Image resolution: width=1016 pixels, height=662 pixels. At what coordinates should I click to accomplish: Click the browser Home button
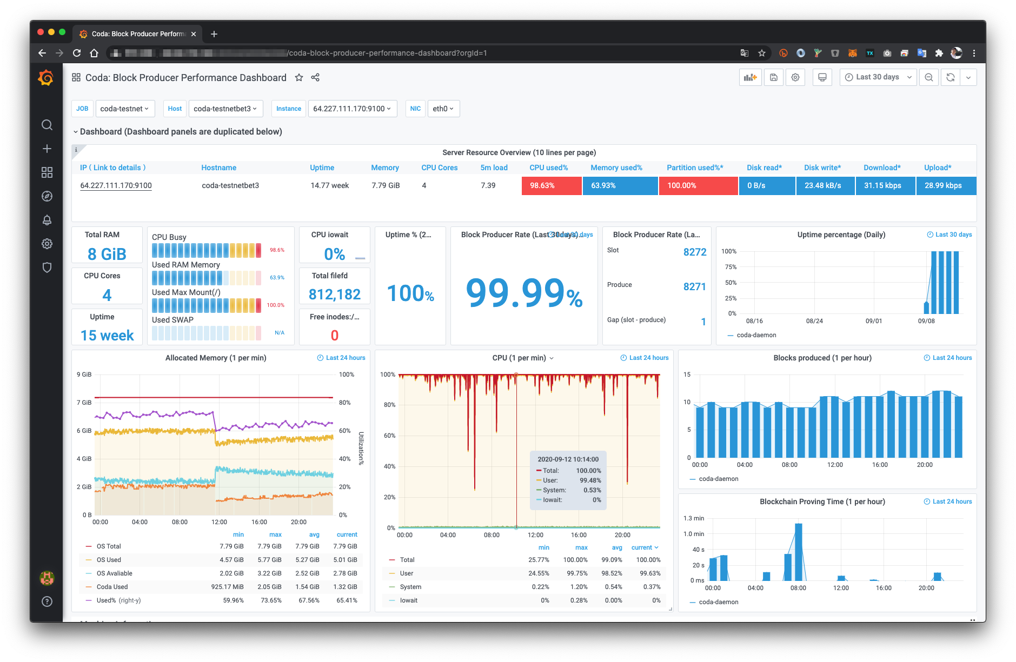(x=94, y=53)
